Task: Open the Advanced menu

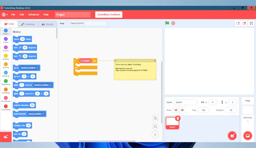Action: pyautogui.click(x=34, y=14)
